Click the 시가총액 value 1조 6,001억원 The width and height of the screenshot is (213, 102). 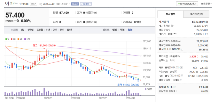[x=200, y=22]
